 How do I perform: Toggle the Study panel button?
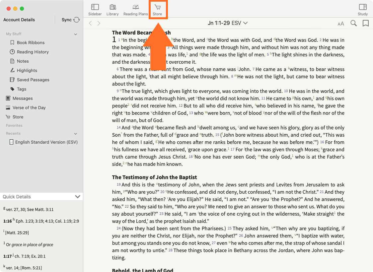[x=362, y=10]
